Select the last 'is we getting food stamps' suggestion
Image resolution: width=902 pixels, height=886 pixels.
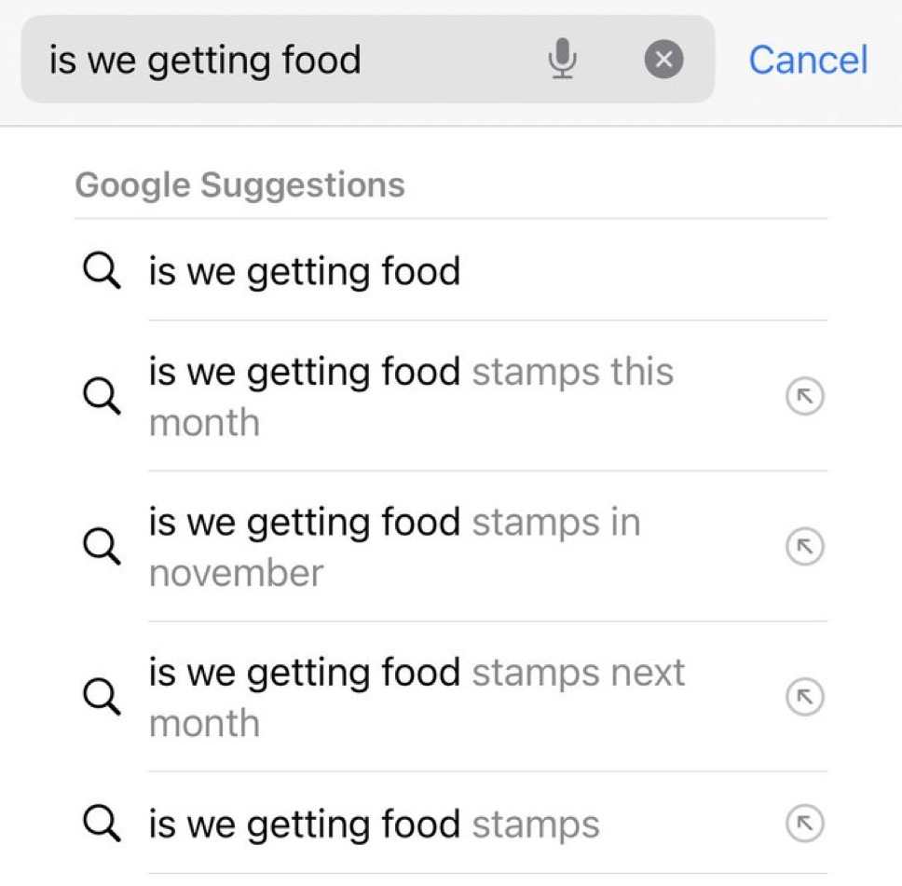pos(374,824)
